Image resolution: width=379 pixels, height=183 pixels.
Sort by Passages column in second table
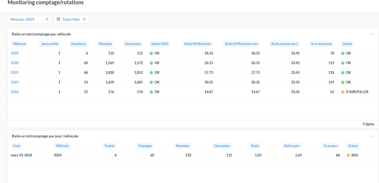(145, 146)
